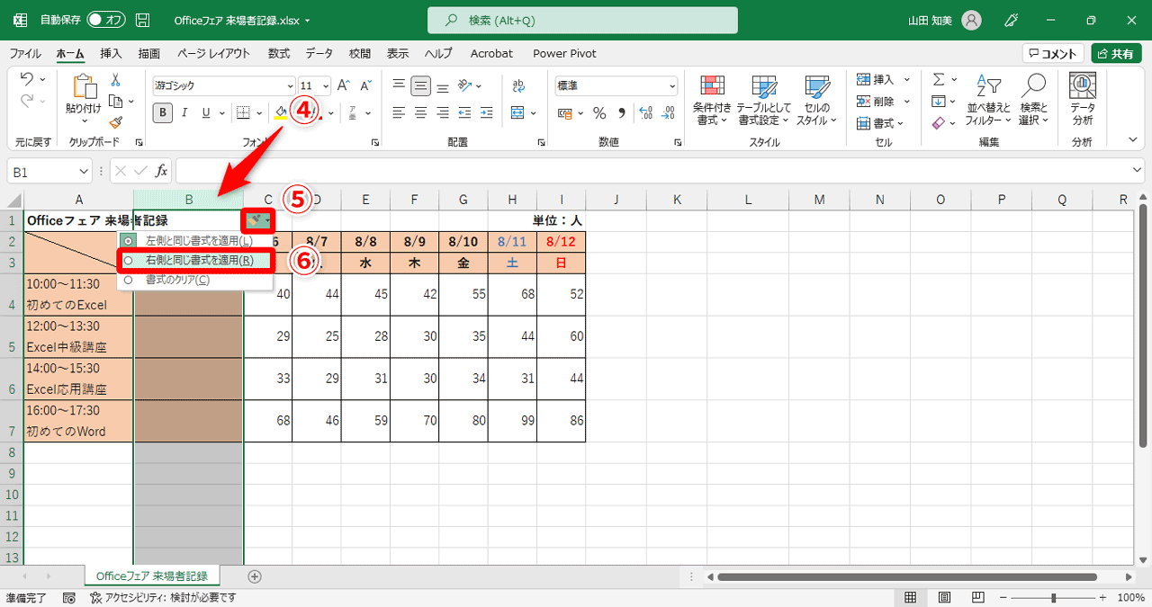This screenshot has height=607, width=1152.
Task: Collapse the ribbon with chevron
Action: [1133, 139]
